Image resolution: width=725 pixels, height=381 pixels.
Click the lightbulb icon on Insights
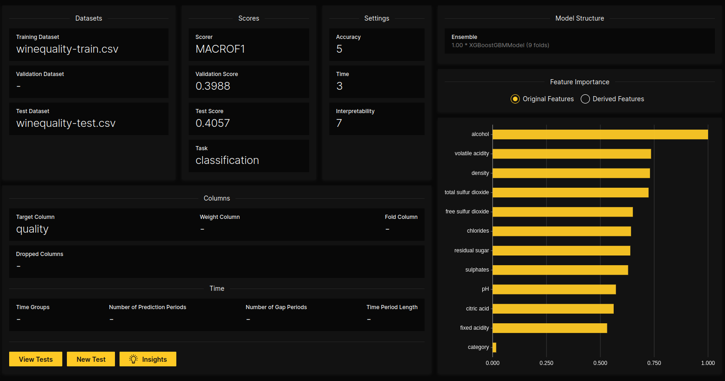tap(133, 359)
